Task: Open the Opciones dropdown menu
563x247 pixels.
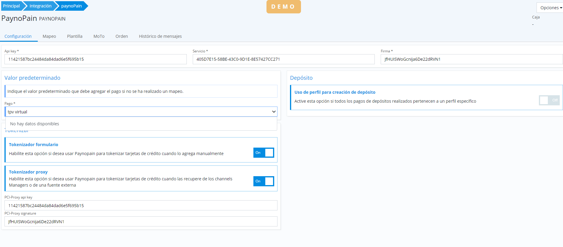Action: tap(551, 8)
